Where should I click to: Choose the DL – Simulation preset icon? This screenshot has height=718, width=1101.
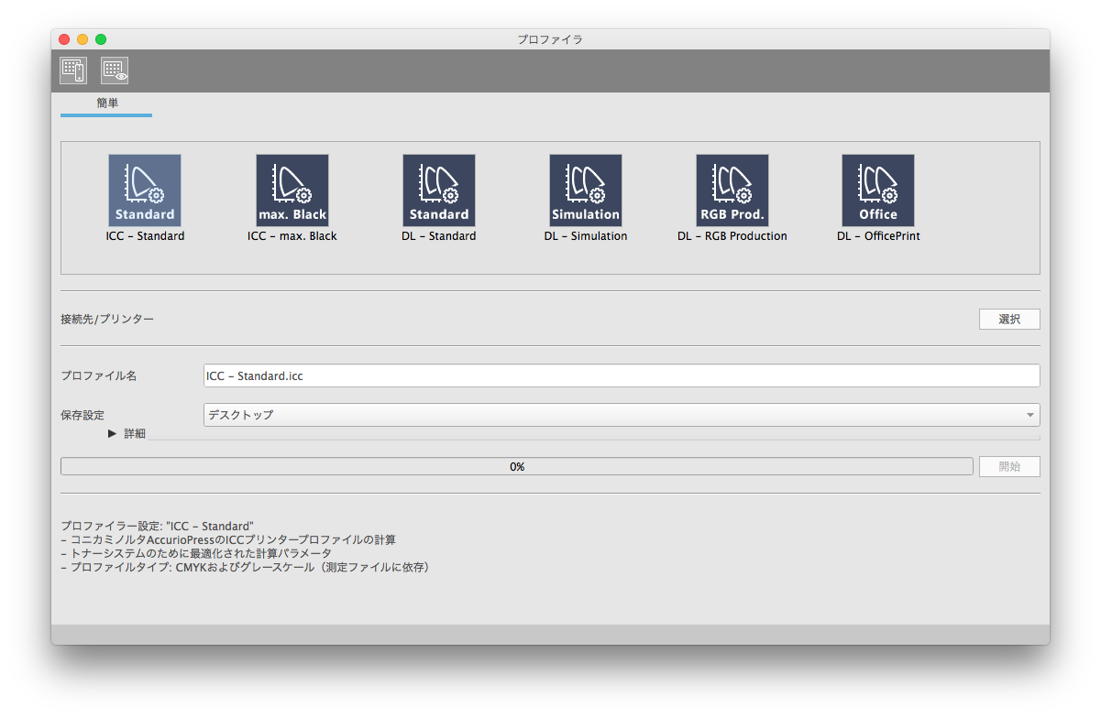pyautogui.click(x=585, y=190)
